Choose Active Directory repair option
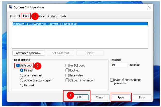 [x=22, y=80]
